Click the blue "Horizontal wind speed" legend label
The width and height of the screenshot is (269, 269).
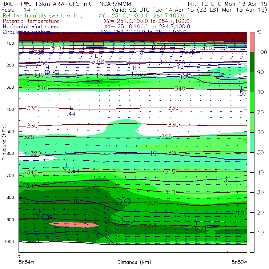click(31, 27)
